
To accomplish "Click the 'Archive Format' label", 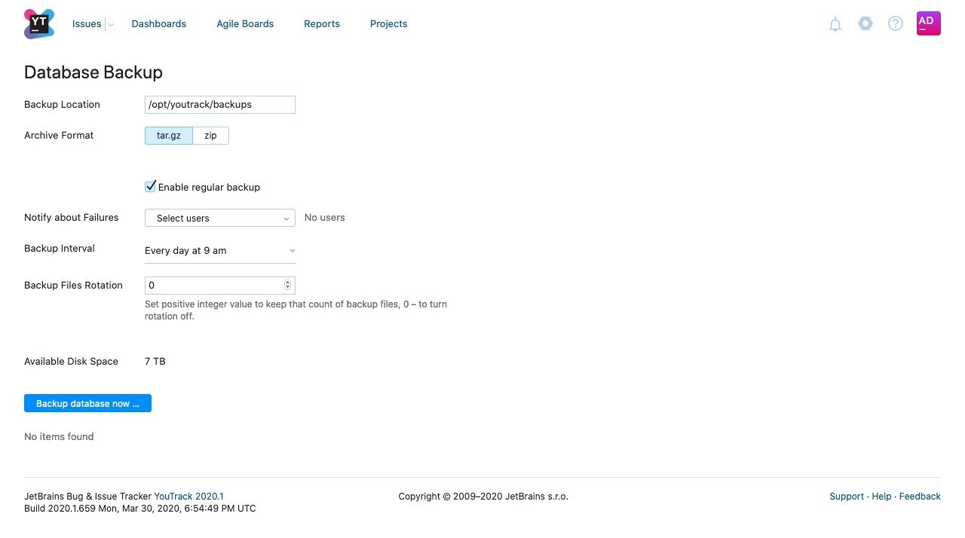I will point(59,136).
